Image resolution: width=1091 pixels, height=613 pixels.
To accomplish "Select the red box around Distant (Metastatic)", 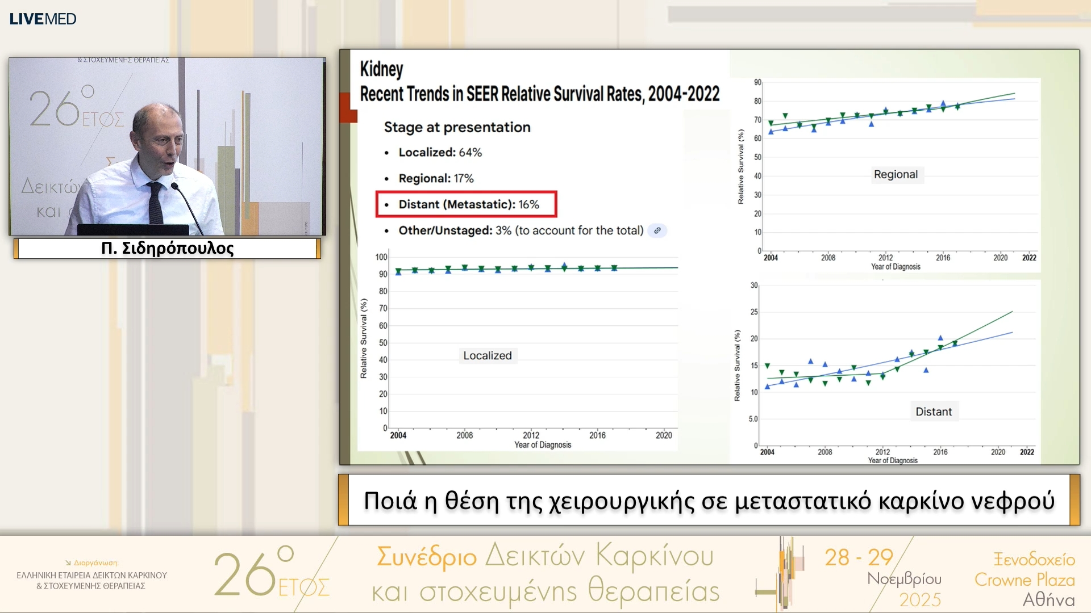I will (x=466, y=204).
